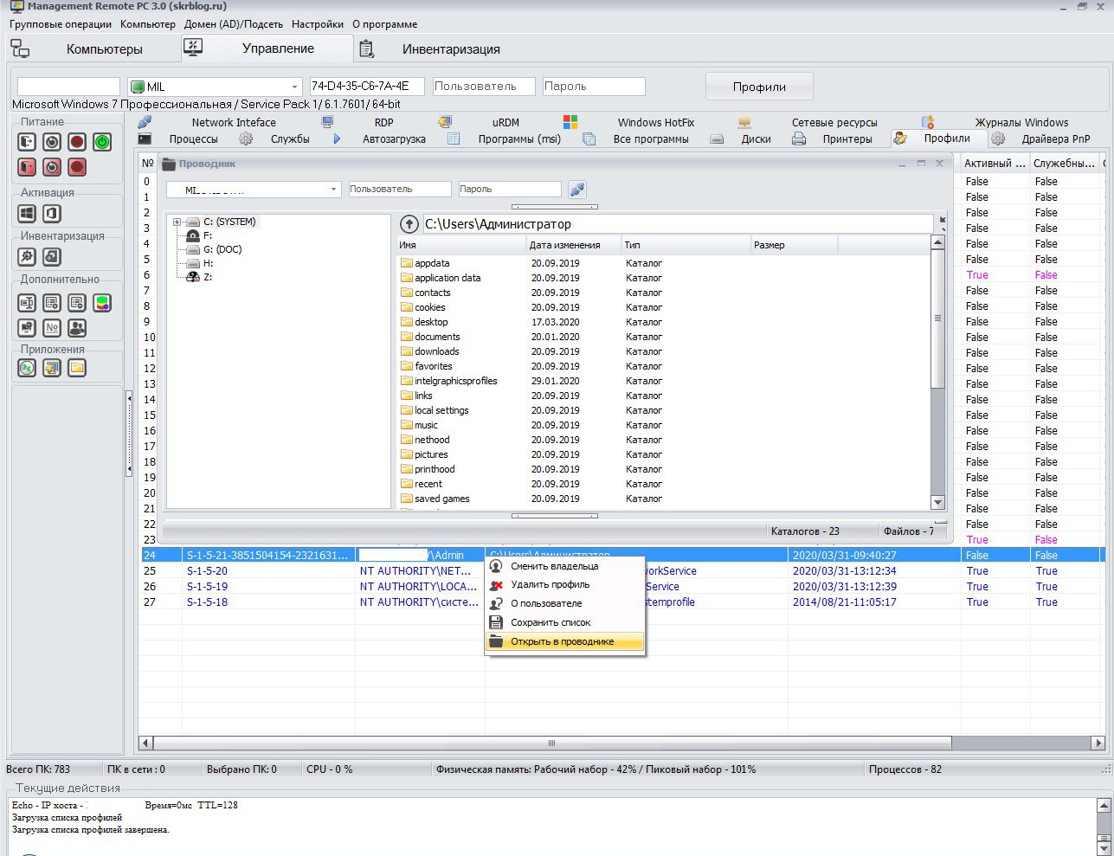Click the list-with-plus icon in Дополнительно

point(52,302)
